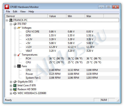124x107 pixels.
Task: Close the Hardware Monitor window
Action: point(115,7)
